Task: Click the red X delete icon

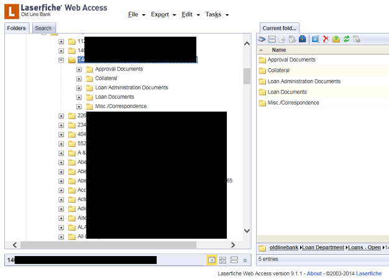Action: coord(326,39)
